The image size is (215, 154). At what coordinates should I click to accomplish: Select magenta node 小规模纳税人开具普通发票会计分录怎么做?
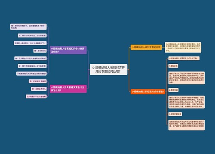68,89
